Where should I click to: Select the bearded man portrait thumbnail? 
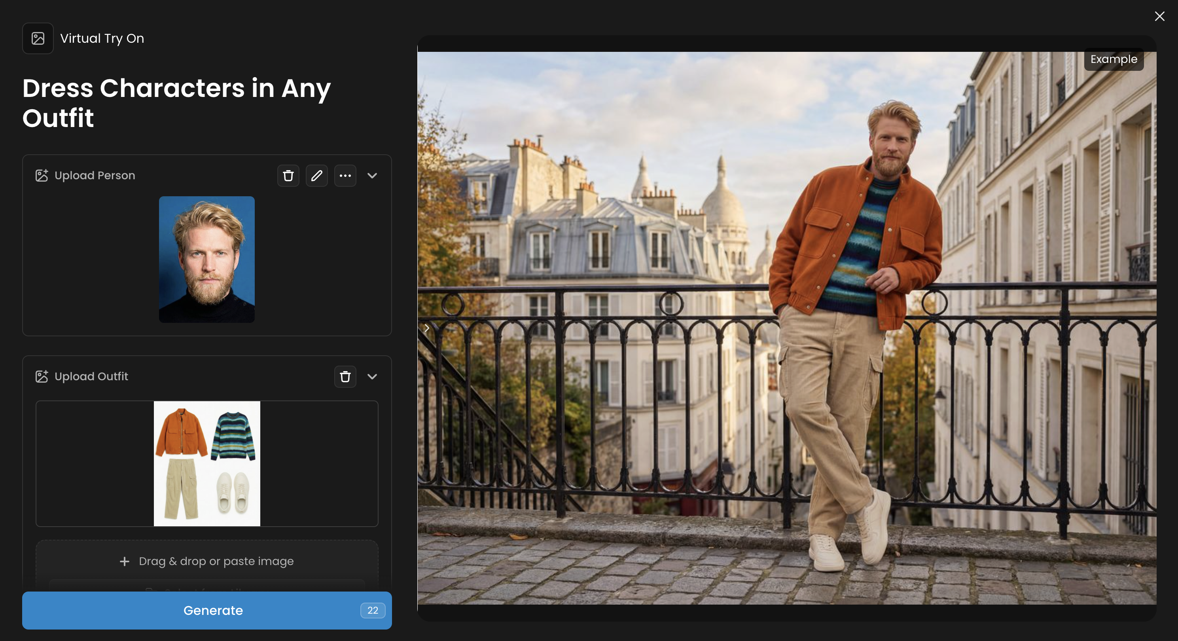click(x=207, y=260)
